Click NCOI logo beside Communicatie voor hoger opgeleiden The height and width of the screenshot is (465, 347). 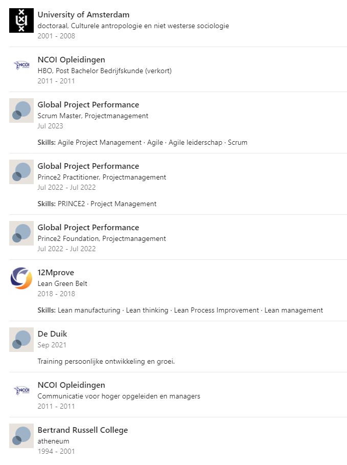(x=21, y=391)
